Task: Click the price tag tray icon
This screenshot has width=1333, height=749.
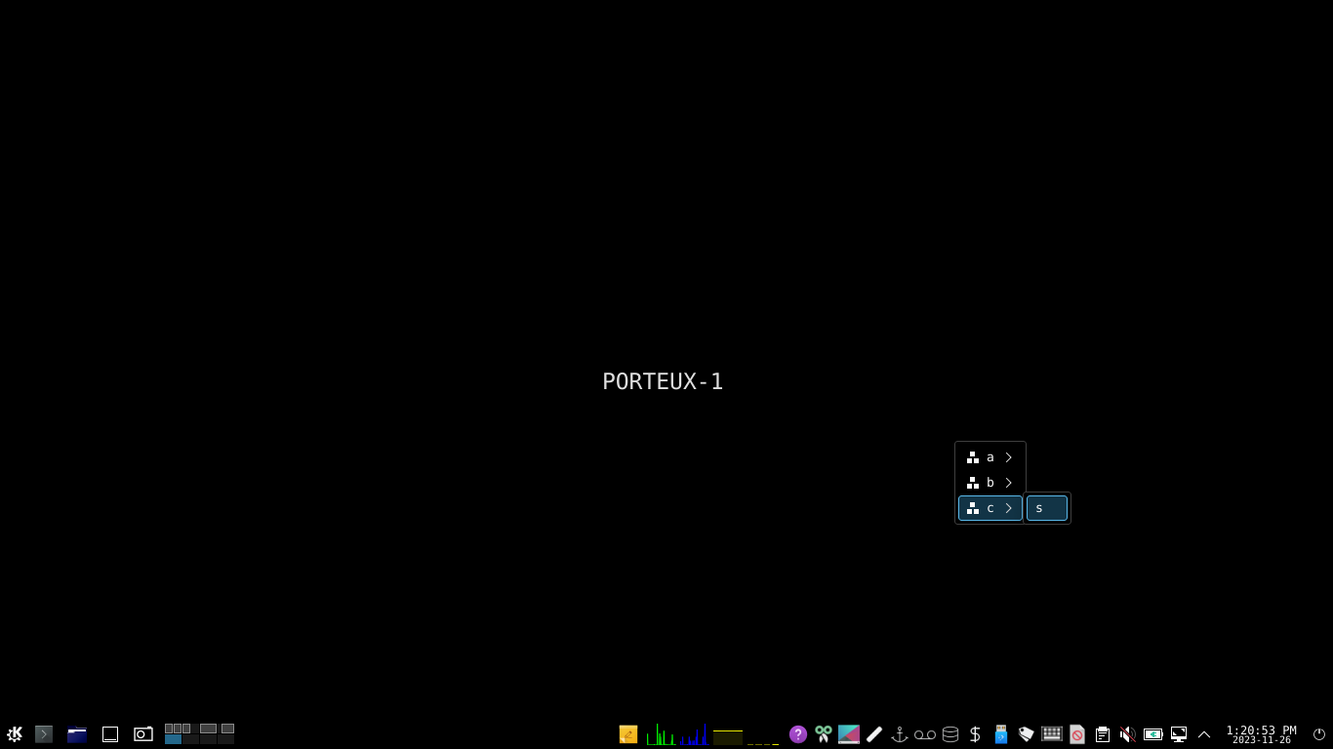Action: tap(1027, 734)
